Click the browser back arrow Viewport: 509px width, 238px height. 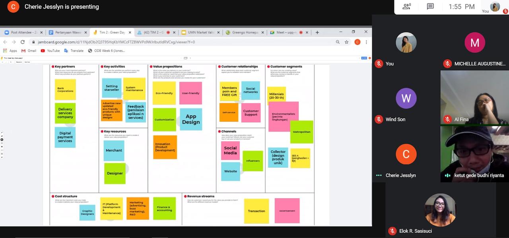[5, 42]
